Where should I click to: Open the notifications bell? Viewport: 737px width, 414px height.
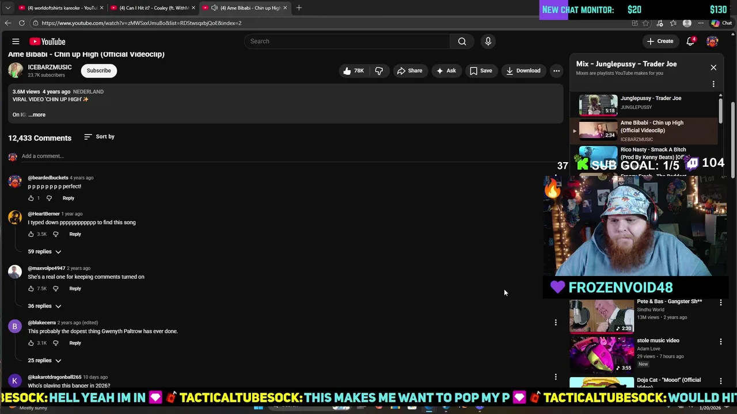(690, 41)
